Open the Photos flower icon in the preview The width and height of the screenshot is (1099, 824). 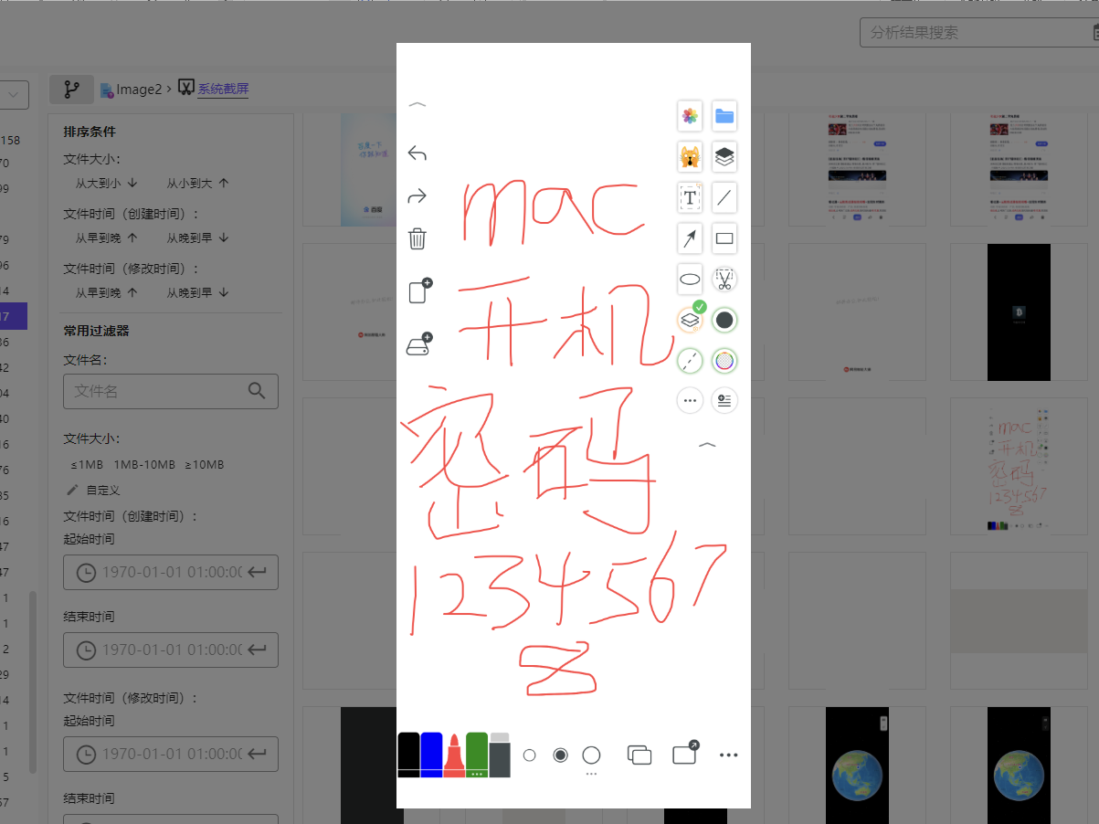pyautogui.click(x=690, y=116)
